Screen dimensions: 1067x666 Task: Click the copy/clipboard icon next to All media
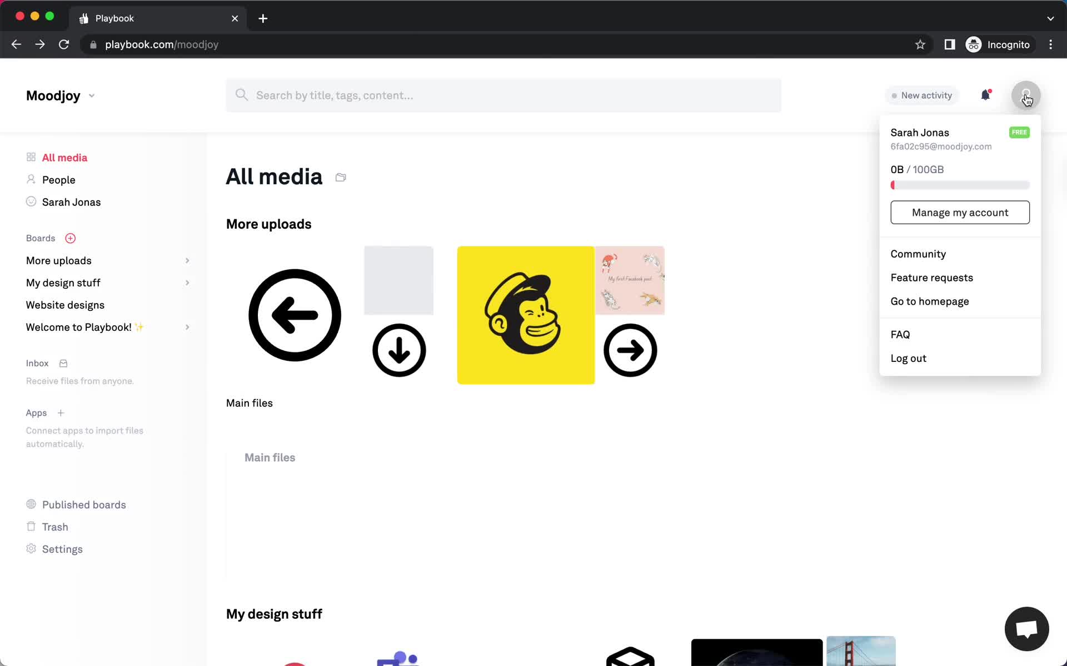(x=340, y=176)
